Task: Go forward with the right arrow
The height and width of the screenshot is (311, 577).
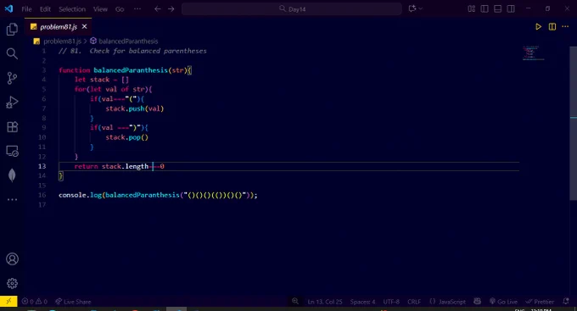Action: [x=171, y=8]
